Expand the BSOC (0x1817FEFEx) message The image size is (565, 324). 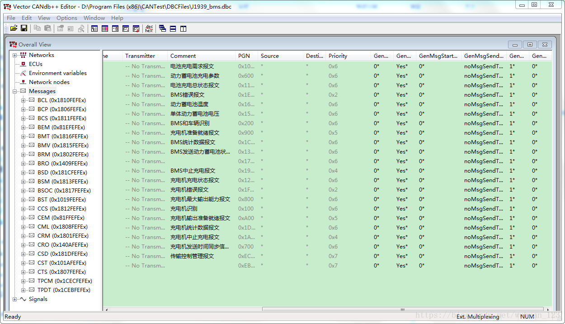(x=24, y=191)
